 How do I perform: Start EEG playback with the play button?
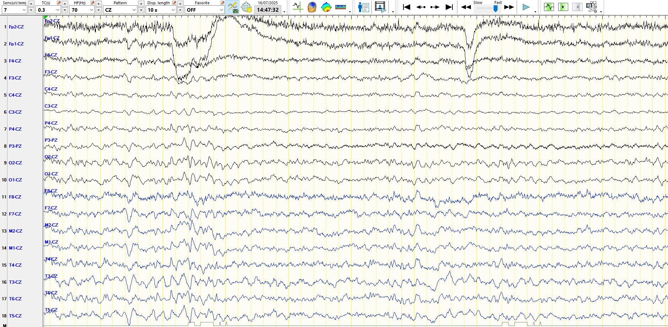point(526,7)
